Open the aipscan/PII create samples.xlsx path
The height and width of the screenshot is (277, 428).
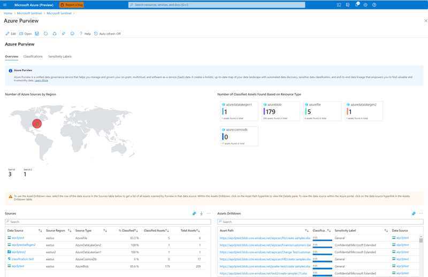point(265,238)
